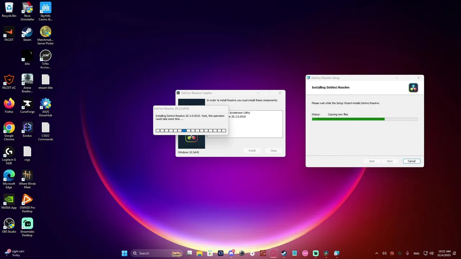Open Discord from the taskbar
Screen dimensions: 461x259
[231, 253]
